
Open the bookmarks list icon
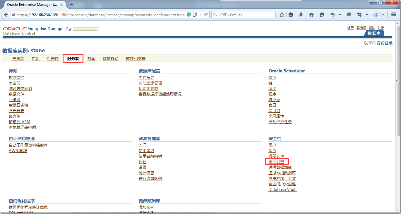click(x=291, y=15)
